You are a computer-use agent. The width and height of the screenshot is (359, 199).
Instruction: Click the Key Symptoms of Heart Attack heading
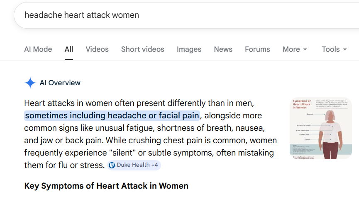click(106, 186)
